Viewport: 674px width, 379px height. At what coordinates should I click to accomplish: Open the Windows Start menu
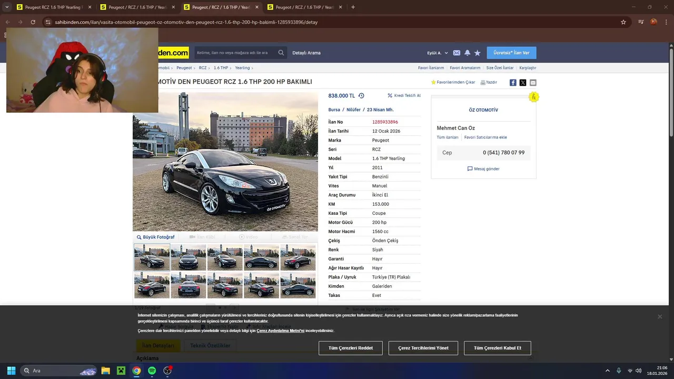tap(11, 371)
